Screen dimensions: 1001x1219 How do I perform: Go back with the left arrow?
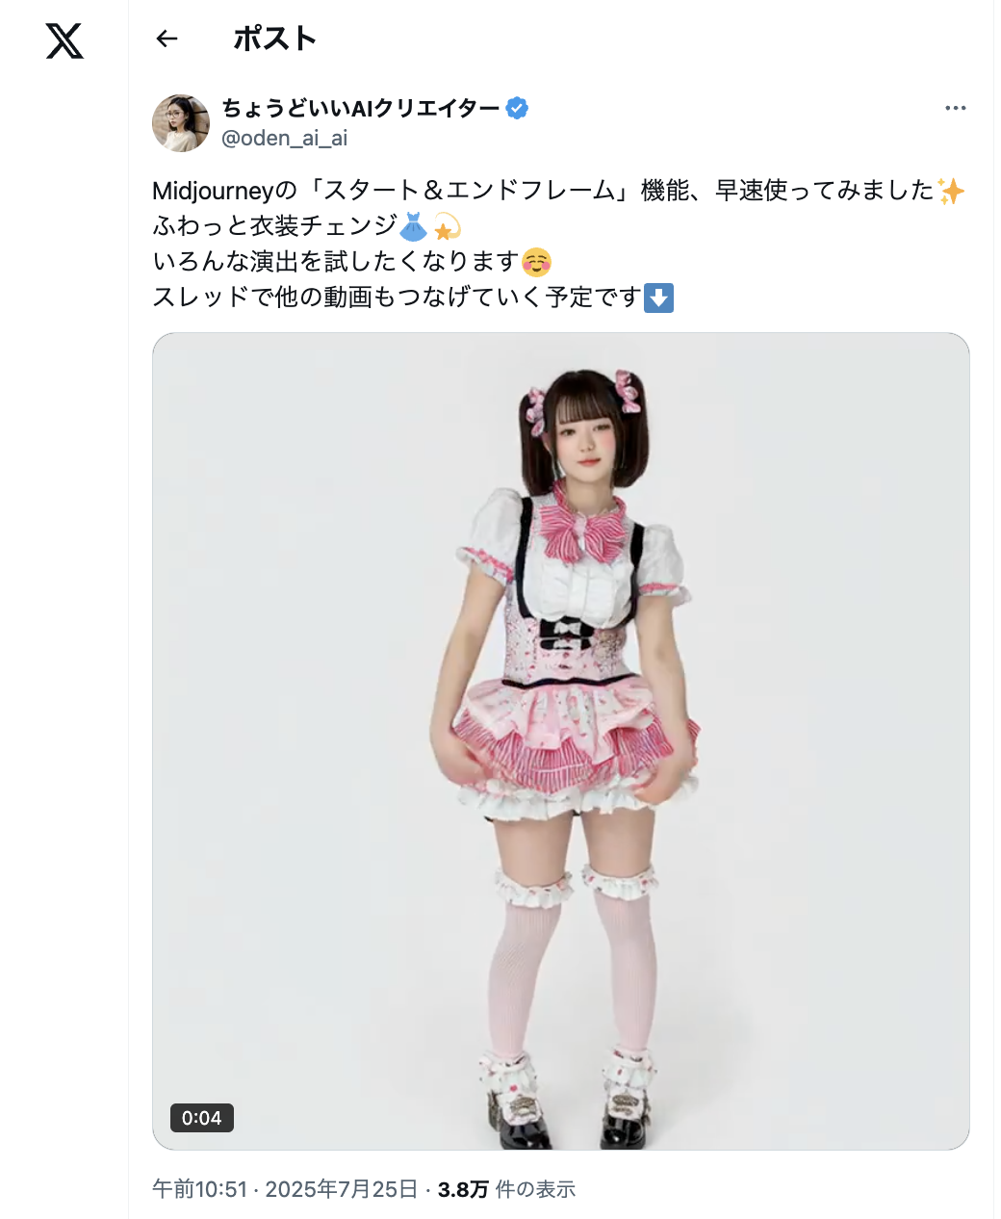(167, 39)
